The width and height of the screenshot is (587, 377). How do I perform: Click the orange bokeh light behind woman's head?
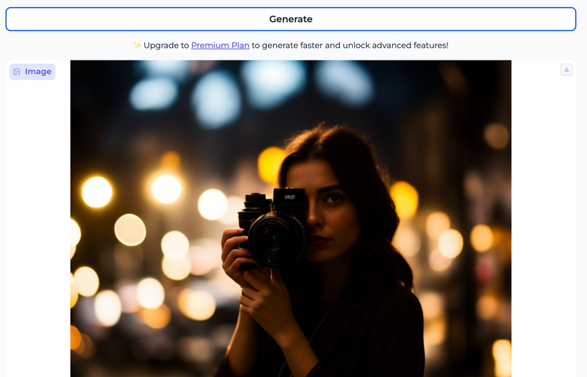tap(271, 164)
